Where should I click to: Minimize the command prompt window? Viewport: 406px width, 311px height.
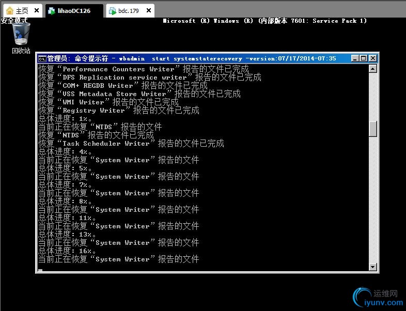click(x=355, y=58)
